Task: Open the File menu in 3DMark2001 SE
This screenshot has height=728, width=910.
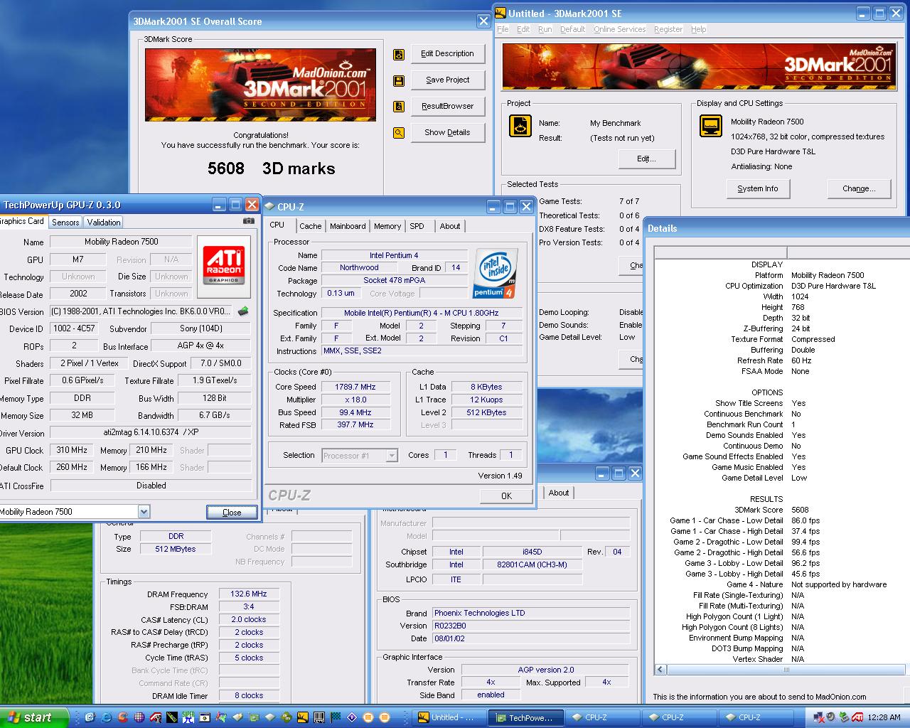Action: (x=503, y=29)
